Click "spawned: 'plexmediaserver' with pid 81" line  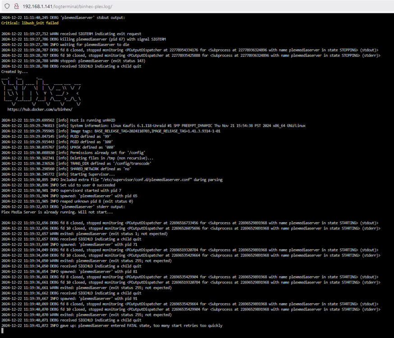(x=69, y=272)
